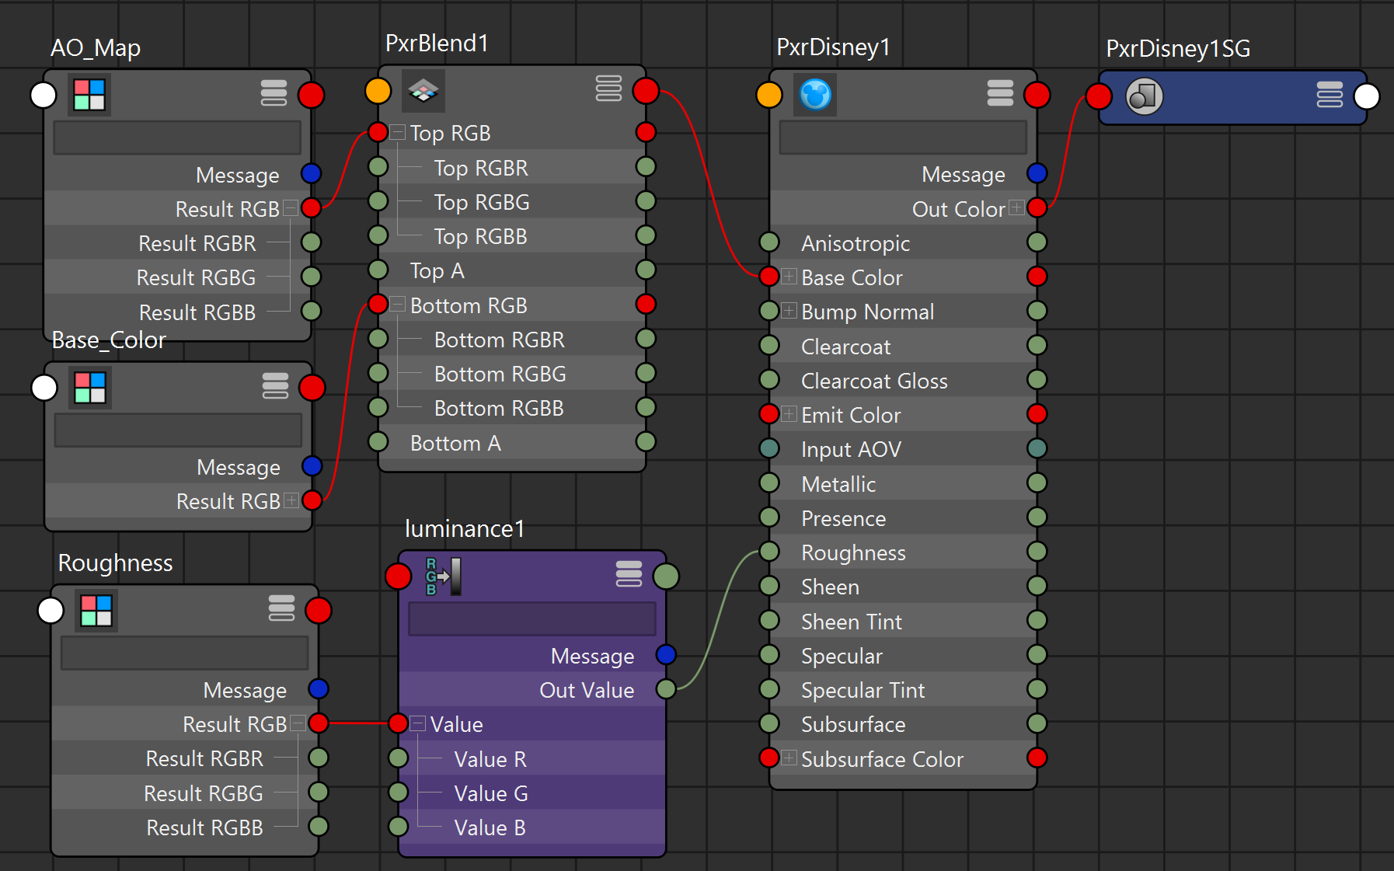
Task: Click the luminance1 RGB converter icon
Action: tap(443, 577)
